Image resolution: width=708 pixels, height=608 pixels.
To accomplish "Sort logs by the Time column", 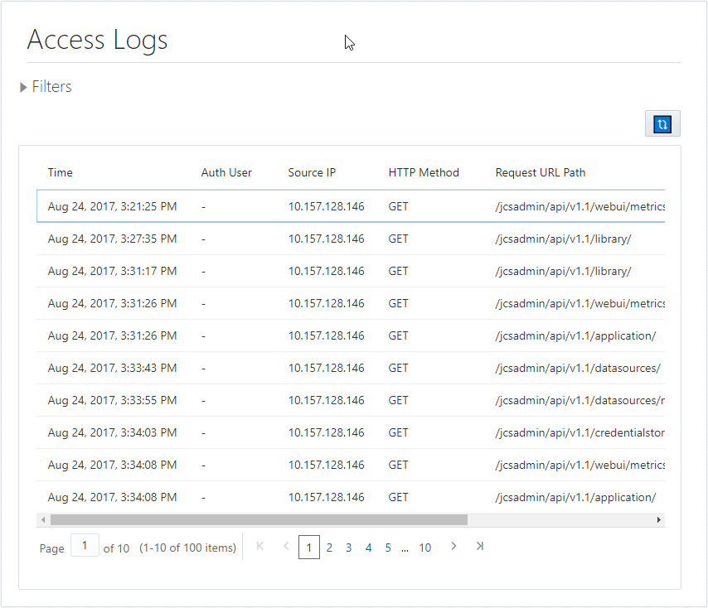I will [60, 172].
